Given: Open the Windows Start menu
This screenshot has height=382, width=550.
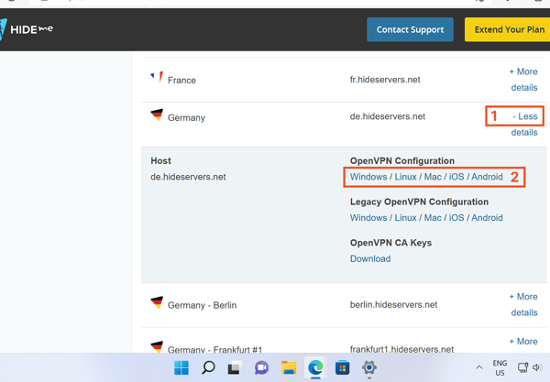Looking at the screenshot, I should pyautogui.click(x=181, y=367).
